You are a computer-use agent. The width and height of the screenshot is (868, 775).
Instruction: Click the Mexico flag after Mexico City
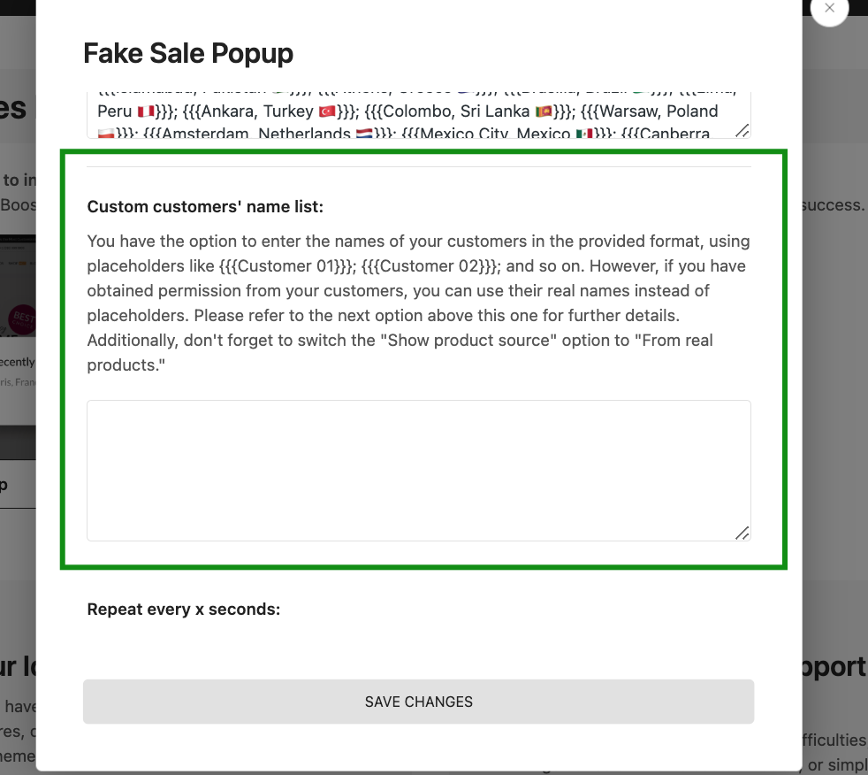[584, 134]
